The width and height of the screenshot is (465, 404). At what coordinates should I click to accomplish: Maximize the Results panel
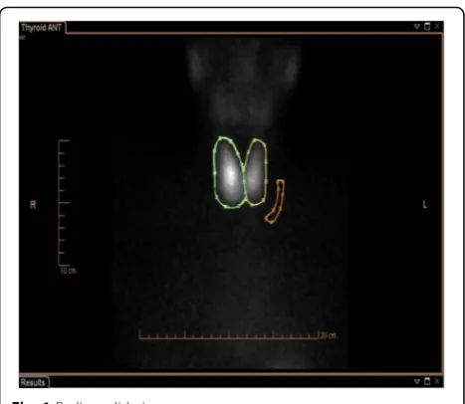coord(427,381)
